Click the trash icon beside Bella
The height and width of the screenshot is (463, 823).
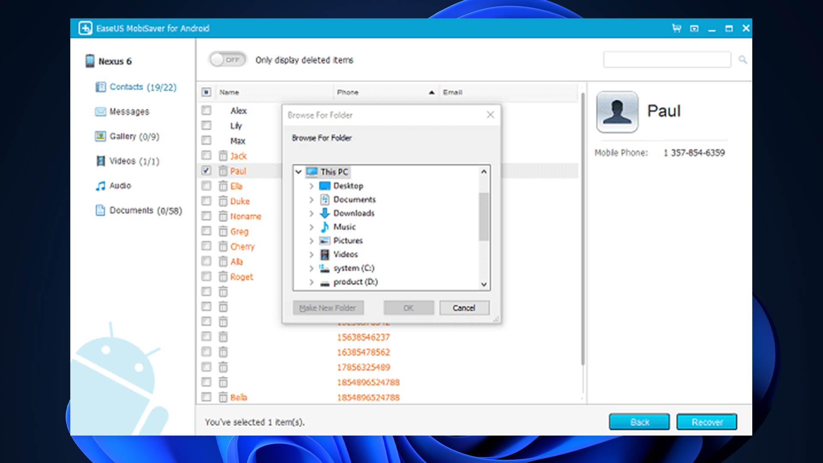tap(223, 397)
